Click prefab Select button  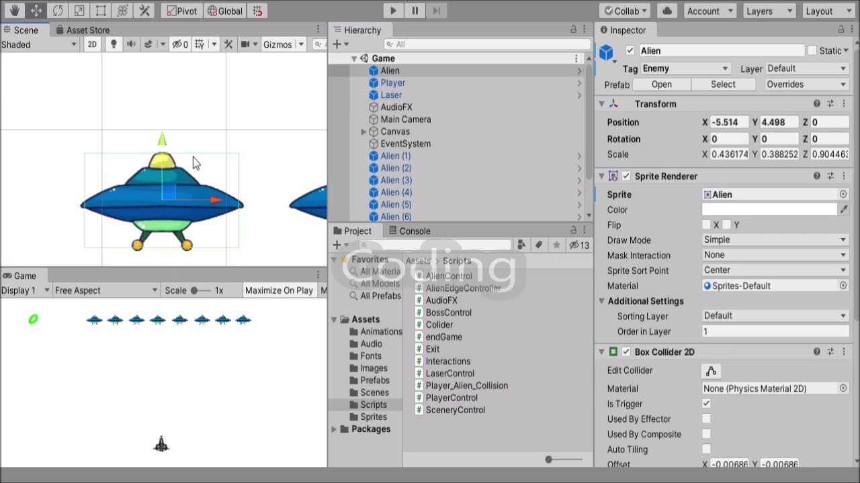click(723, 85)
